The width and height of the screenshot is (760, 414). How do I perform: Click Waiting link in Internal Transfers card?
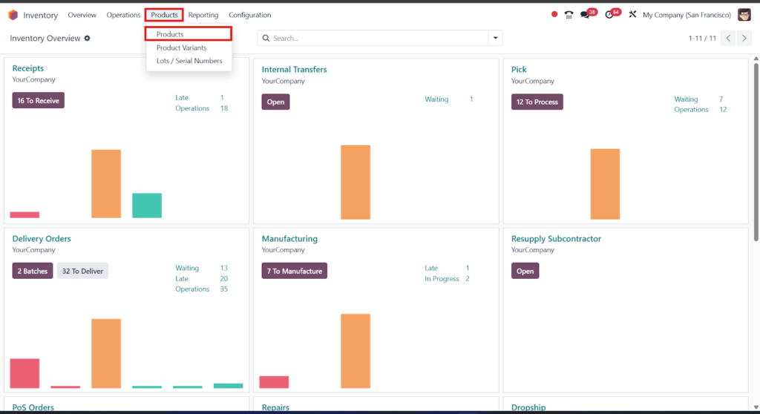pos(436,99)
